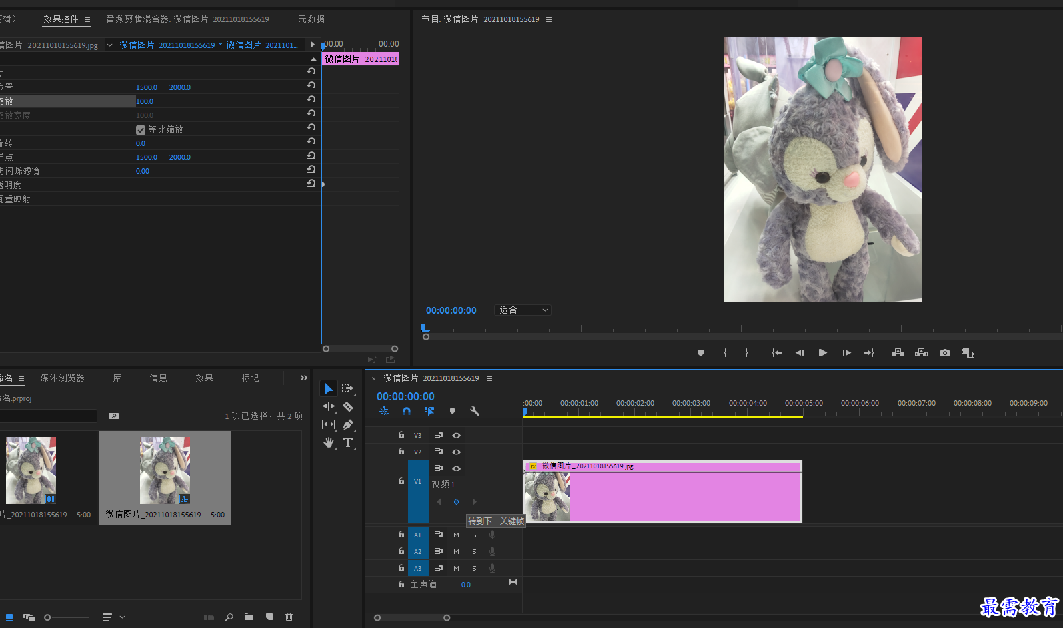Viewport: 1063px width, 628px height.
Task: Export frame with the camera icon
Action: 944,353
